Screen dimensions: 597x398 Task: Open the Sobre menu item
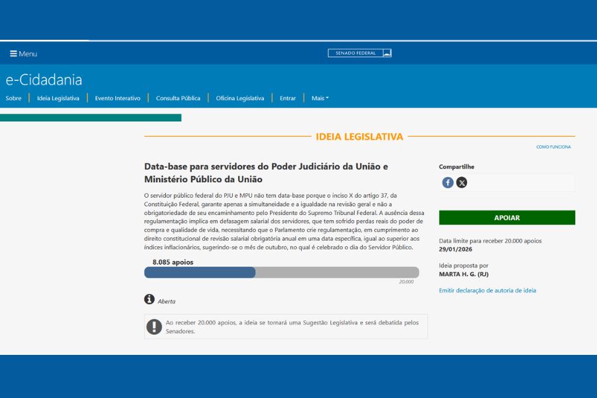(13, 98)
